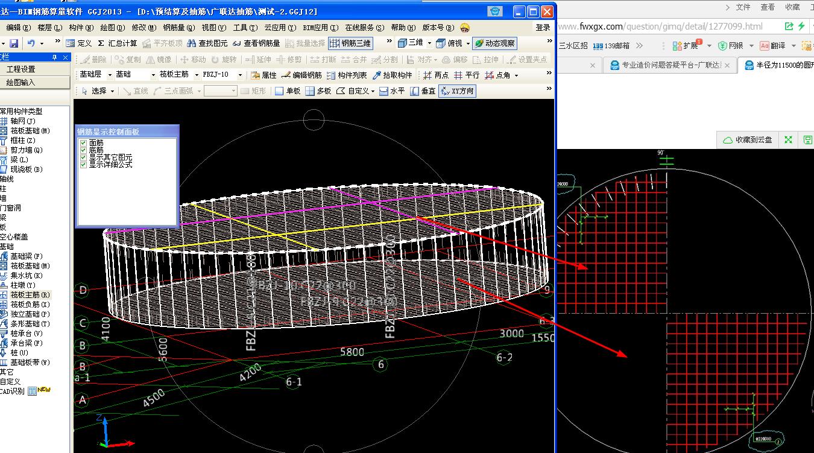Select 单板 single slab mode
814x453 pixels.
coord(288,91)
